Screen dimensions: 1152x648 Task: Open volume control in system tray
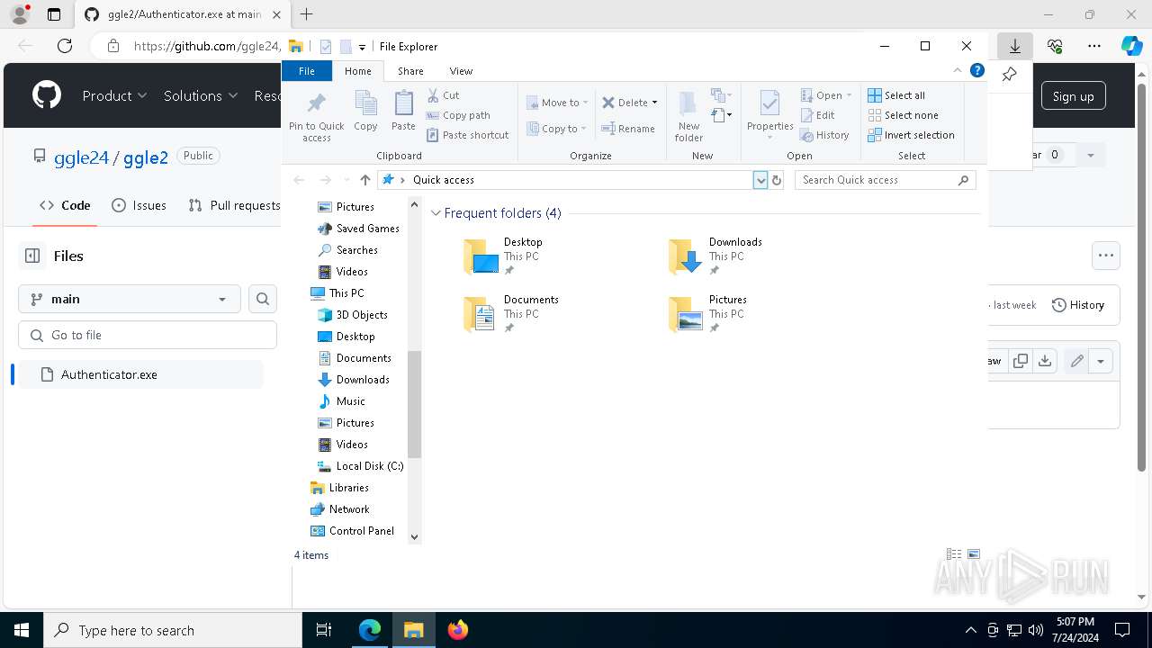(1036, 630)
